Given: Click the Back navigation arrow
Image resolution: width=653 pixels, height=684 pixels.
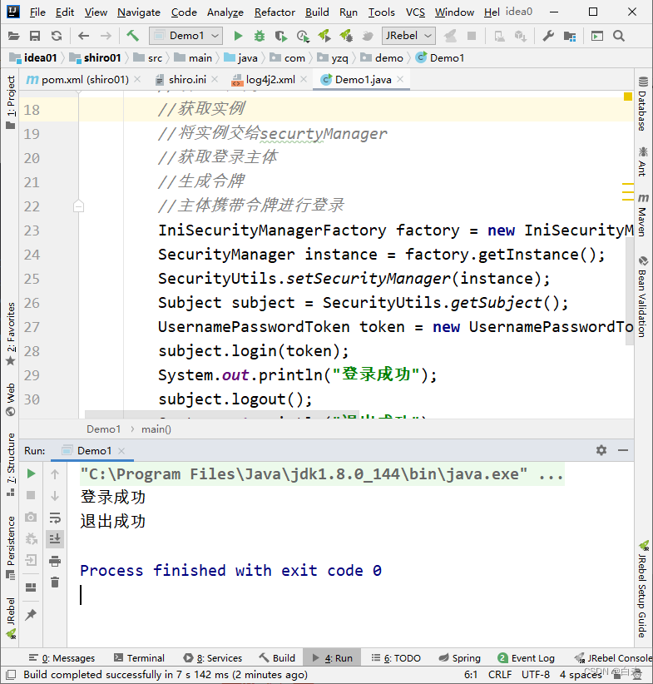Looking at the screenshot, I should click(x=83, y=36).
